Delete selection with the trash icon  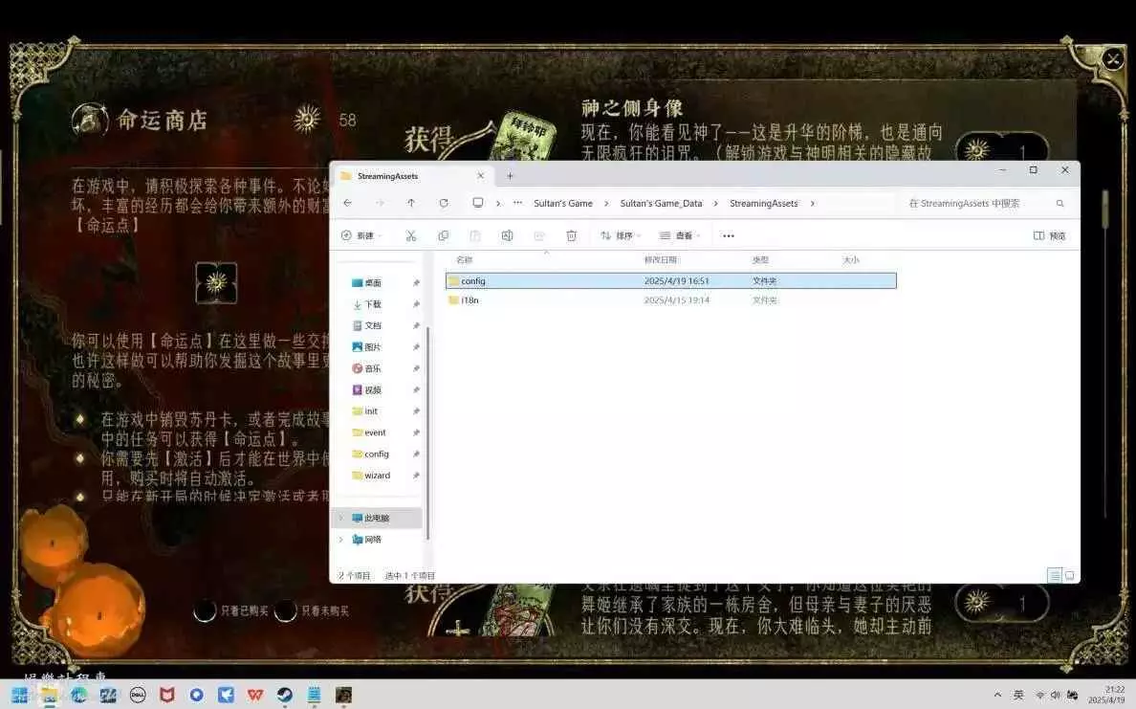[571, 235]
